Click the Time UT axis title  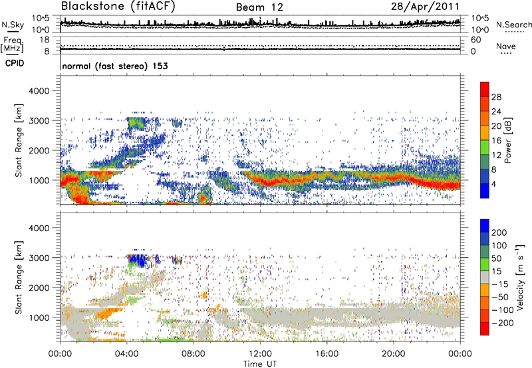[x=260, y=364]
